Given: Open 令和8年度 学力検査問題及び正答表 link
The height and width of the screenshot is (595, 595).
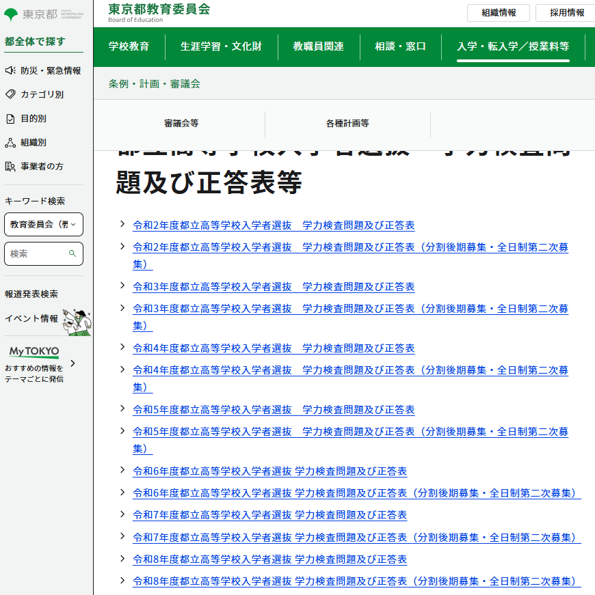Looking at the screenshot, I should click(x=269, y=559).
